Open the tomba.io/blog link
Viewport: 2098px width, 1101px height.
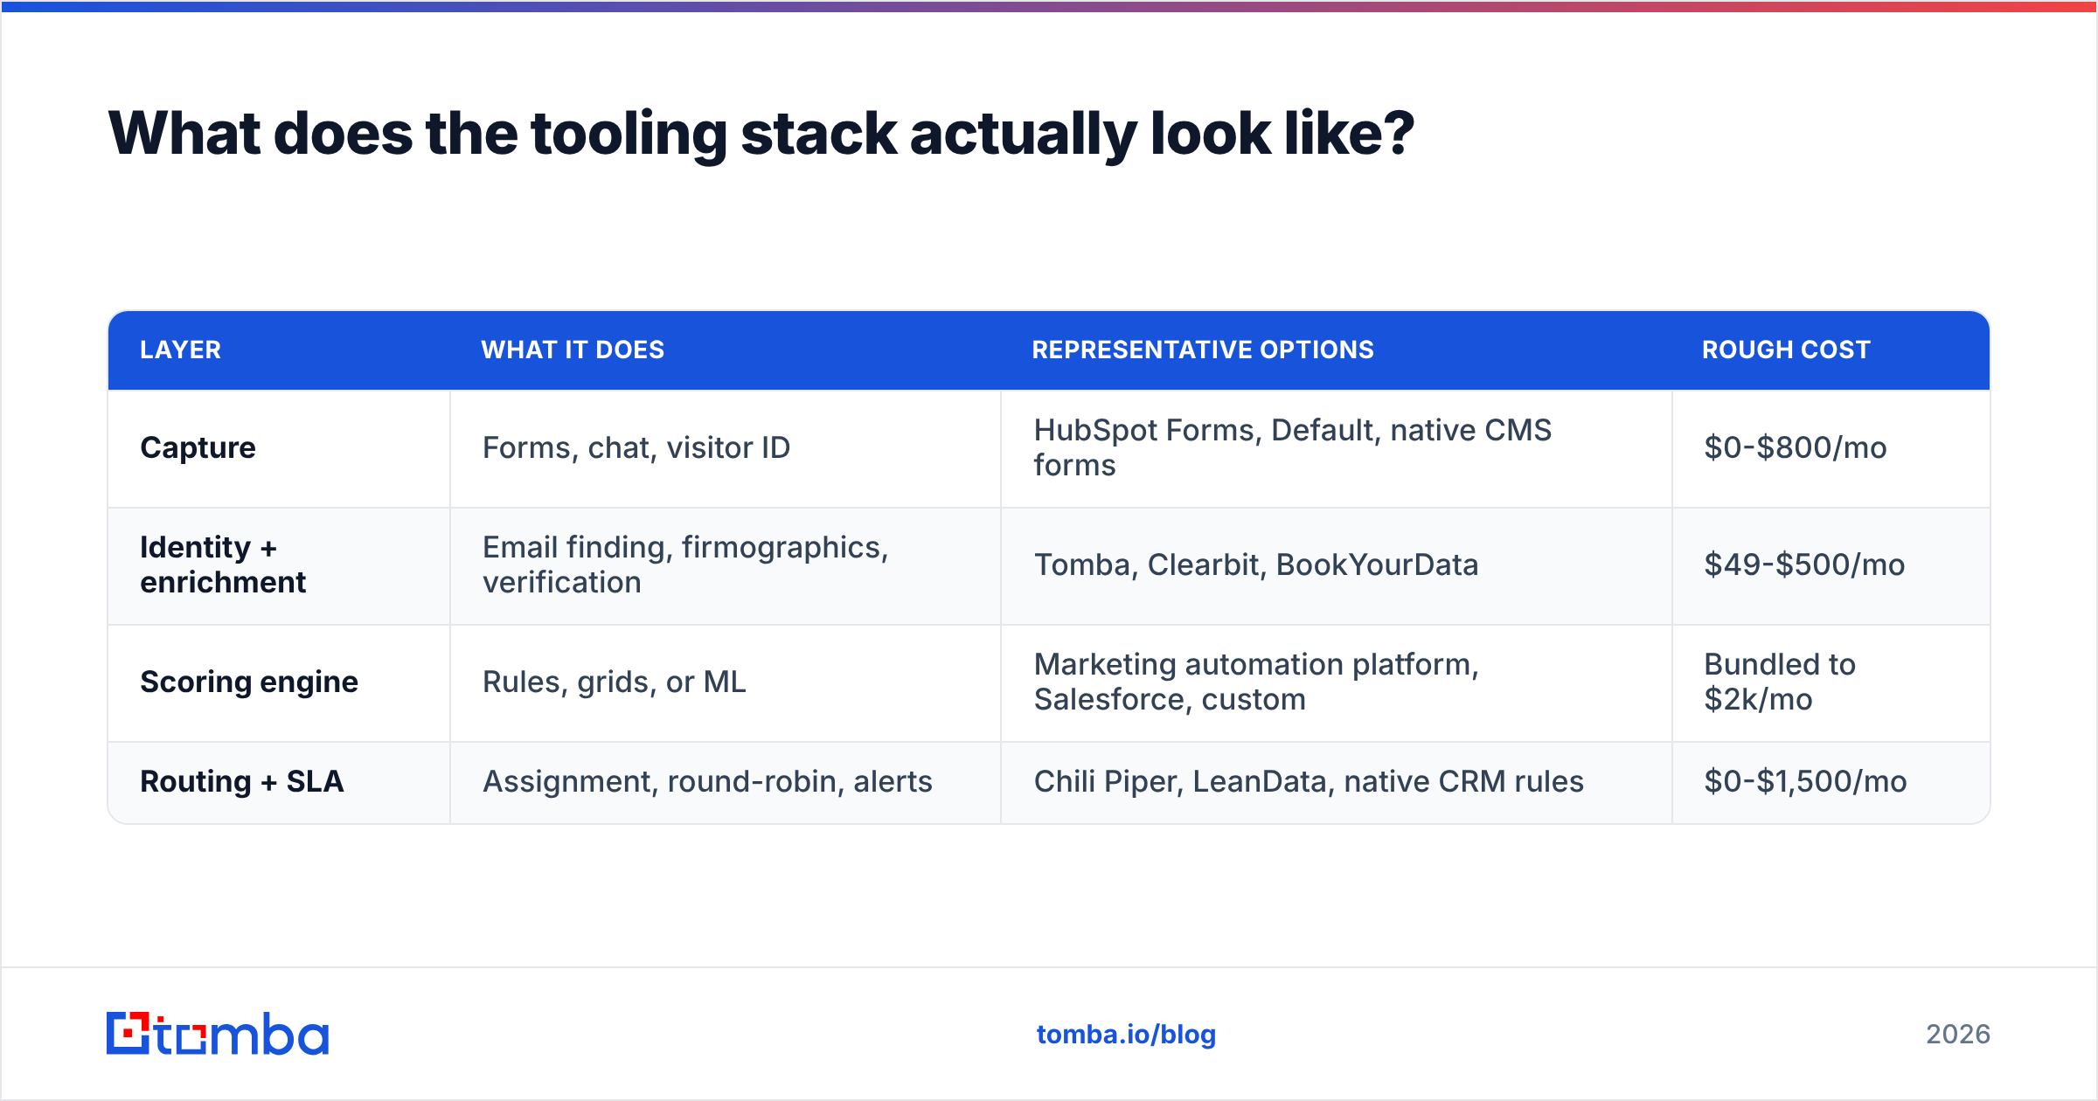click(x=1126, y=1035)
